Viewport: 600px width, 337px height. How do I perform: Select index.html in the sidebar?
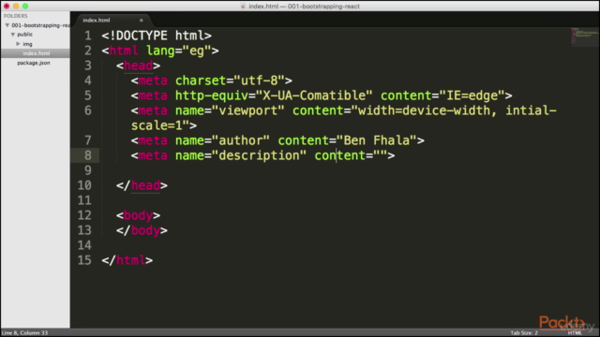coord(36,53)
